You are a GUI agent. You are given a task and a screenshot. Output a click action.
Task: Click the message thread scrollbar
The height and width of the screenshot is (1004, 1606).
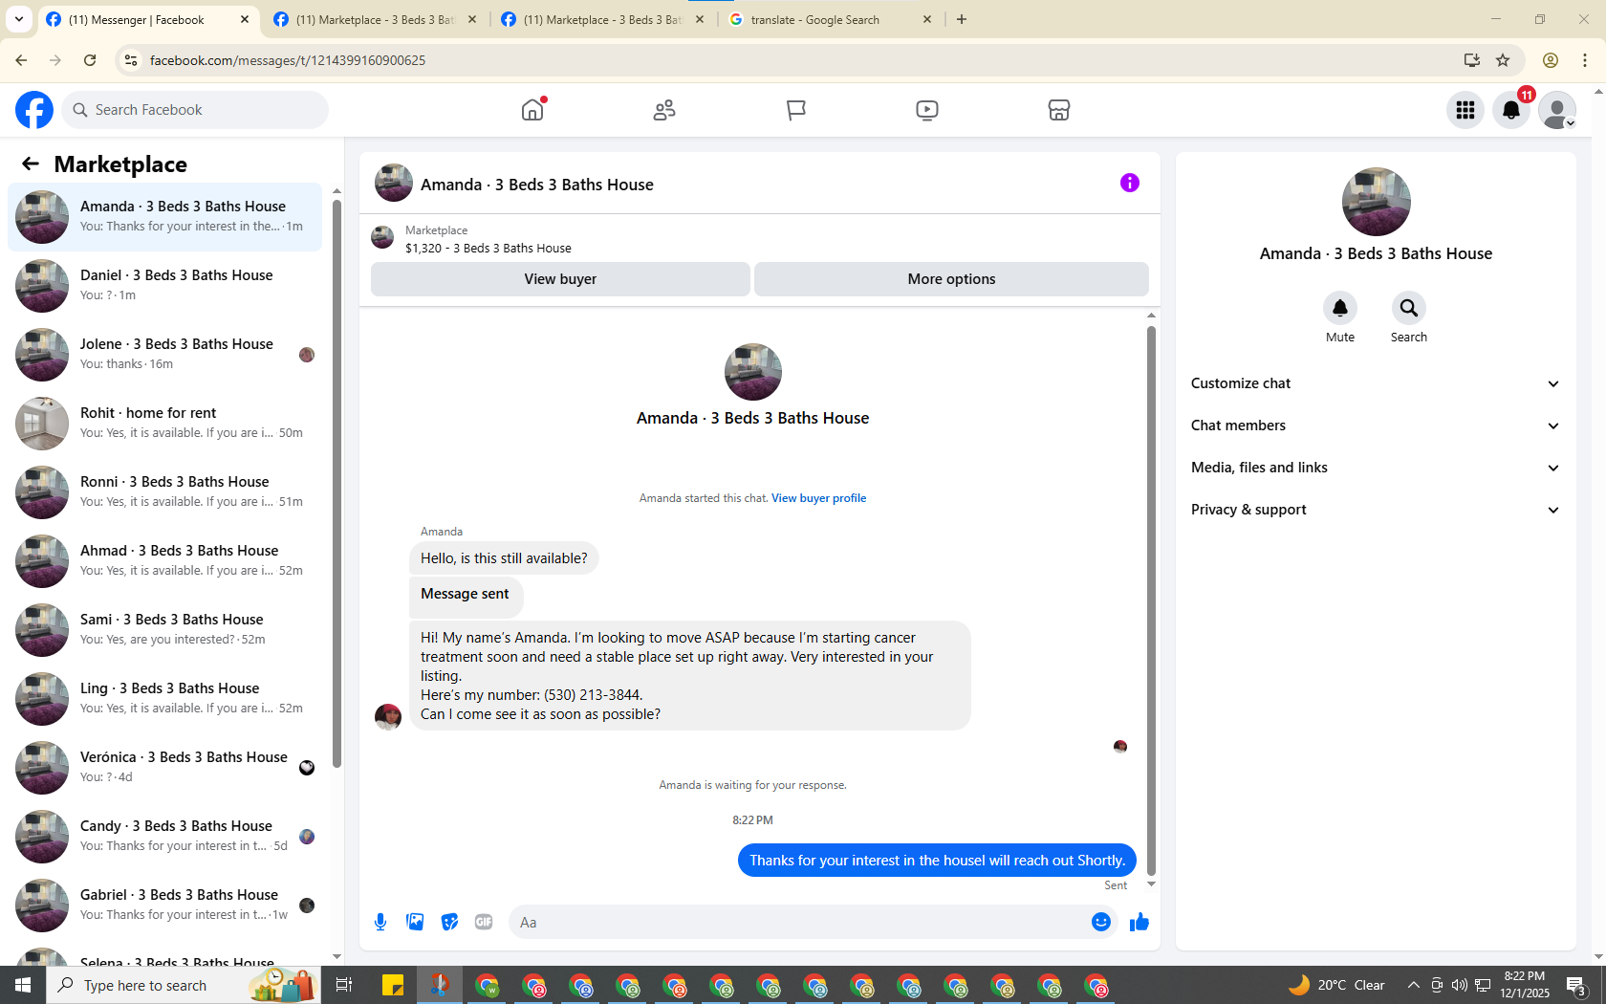[x=1151, y=600]
